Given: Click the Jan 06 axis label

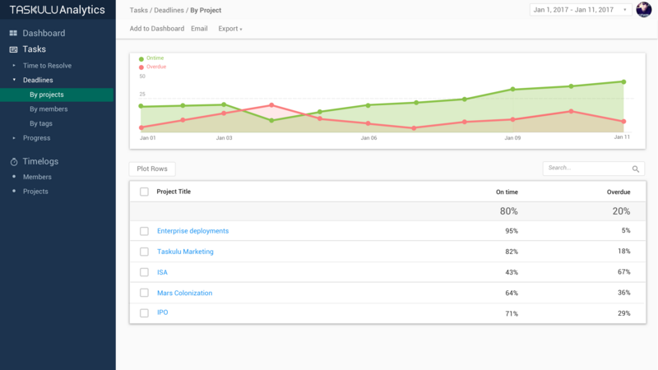Looking at the screenshot, I should 368,138.
